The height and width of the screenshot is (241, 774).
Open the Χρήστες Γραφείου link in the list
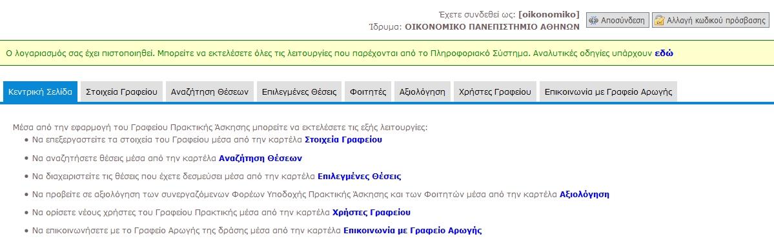[x=372, y=213]
